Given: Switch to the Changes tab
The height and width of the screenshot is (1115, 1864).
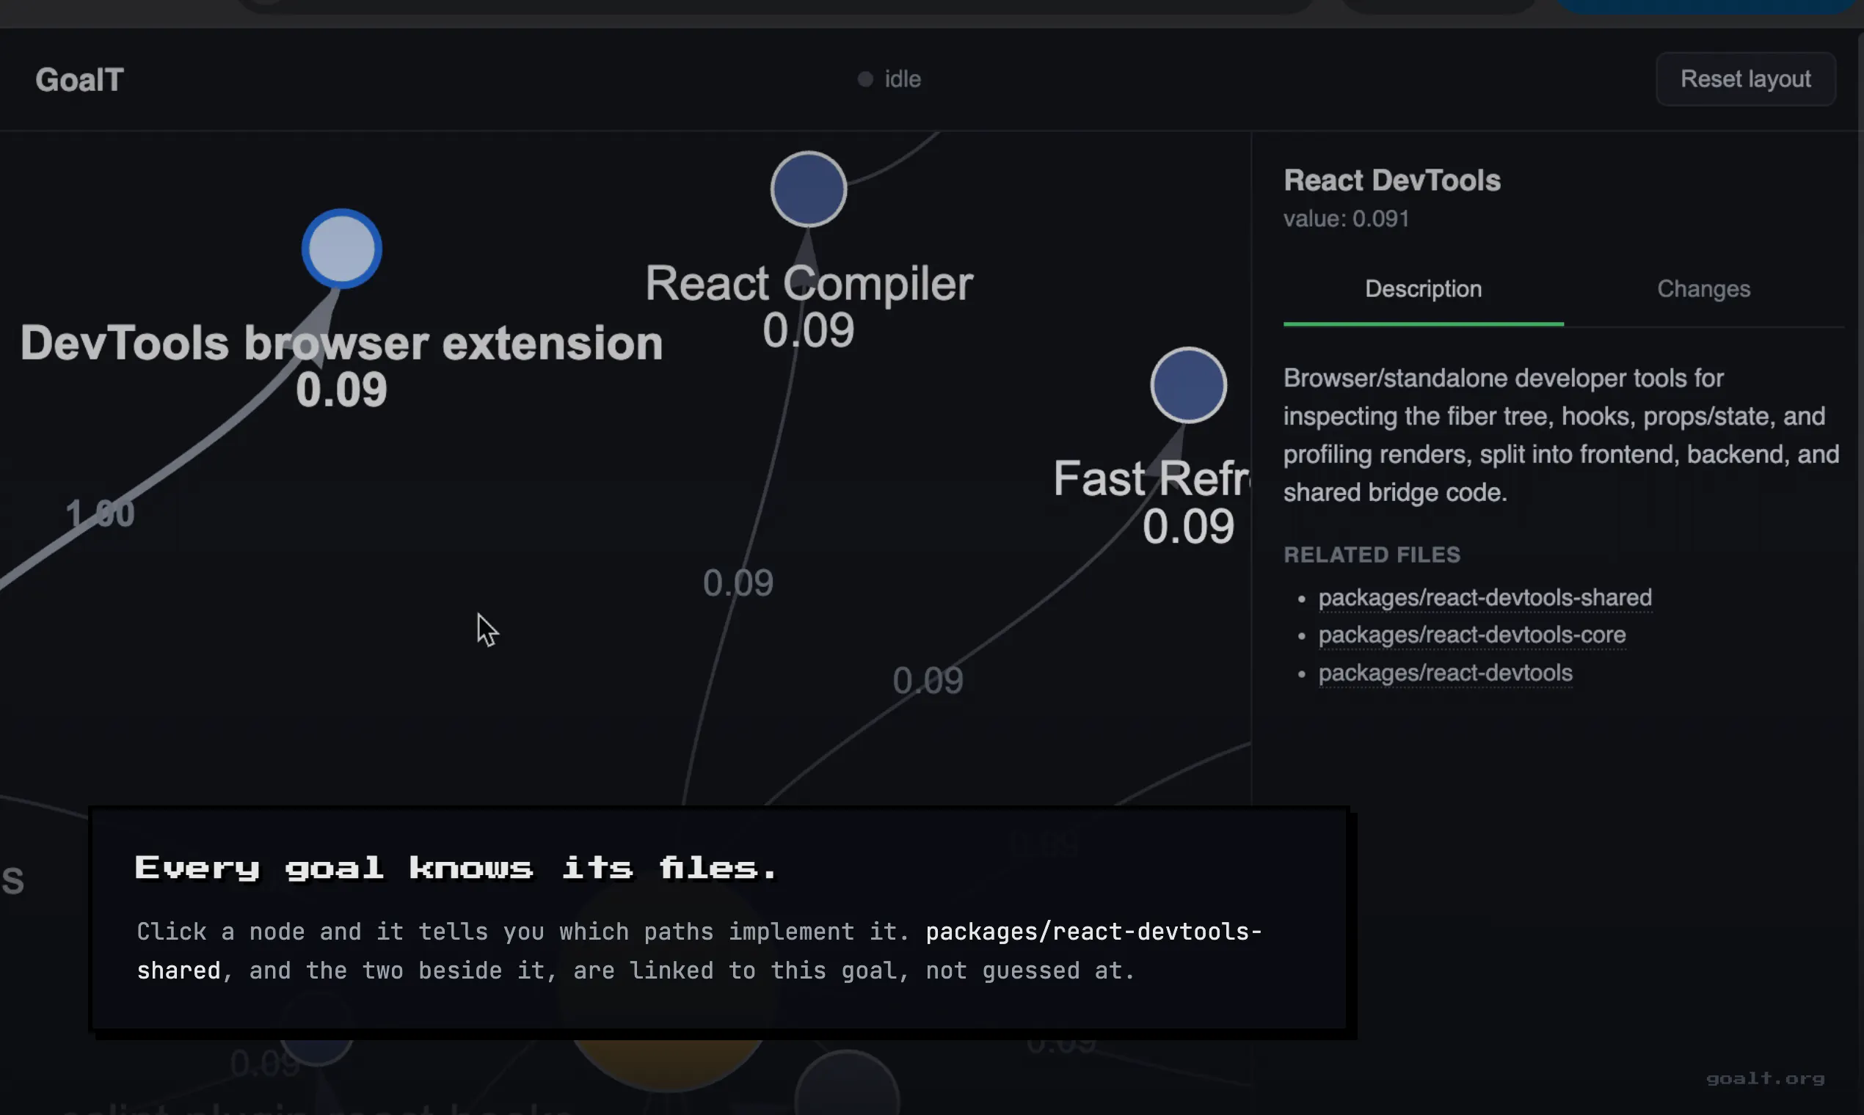Looking at the screenshot, I should [1704, 289].
